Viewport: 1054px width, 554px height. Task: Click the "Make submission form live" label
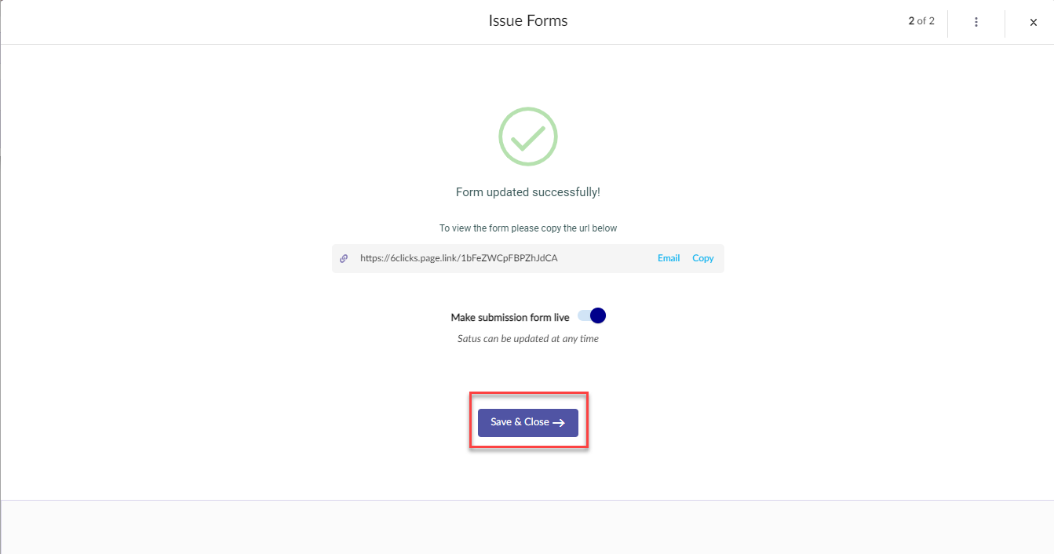coord(510,318)
